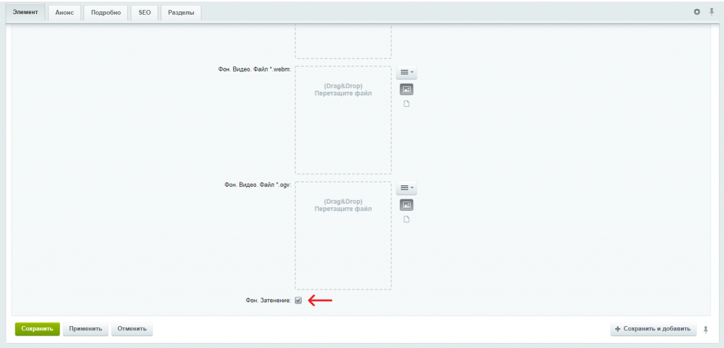Open the Подробно tab
Viewport: 724px width, 348px height.
tap(105, 12)
